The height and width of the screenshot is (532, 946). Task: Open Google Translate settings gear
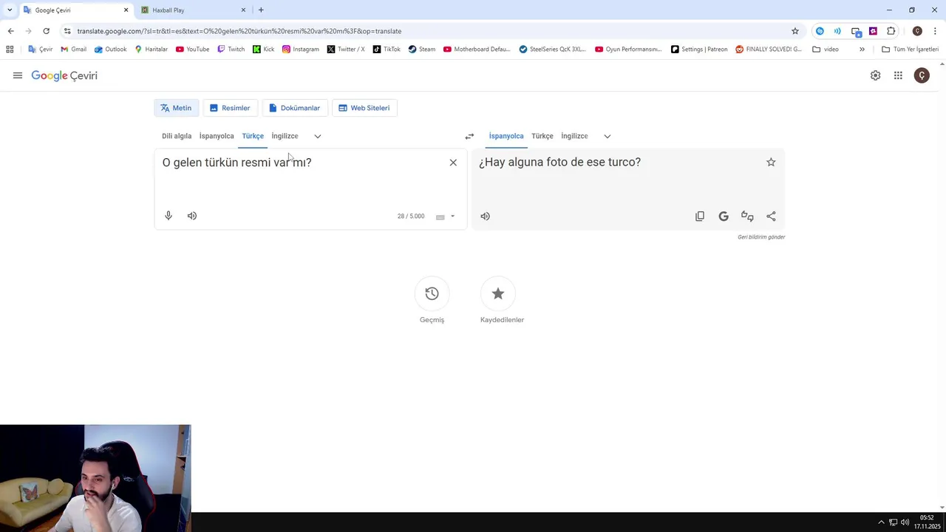(x=875, y=75)
